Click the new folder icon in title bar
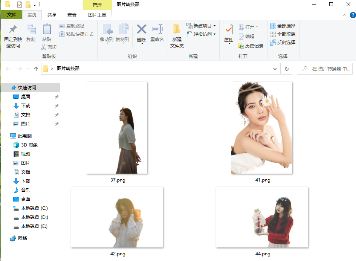The image size is (356, 261). [x=28, y=4]
